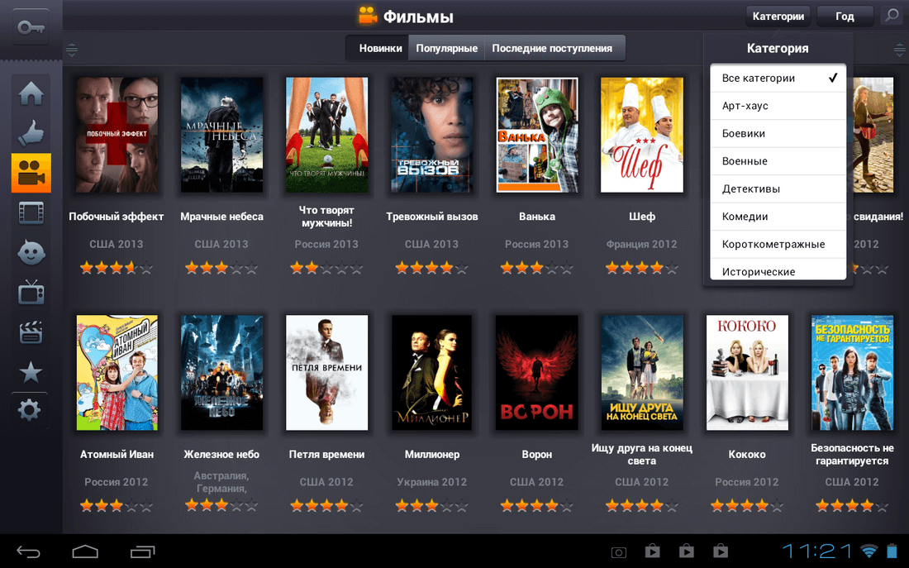The height and width of the screenshot is (568, 909).
Task: Open settings gear in sidebar
Action: (30, 410)
